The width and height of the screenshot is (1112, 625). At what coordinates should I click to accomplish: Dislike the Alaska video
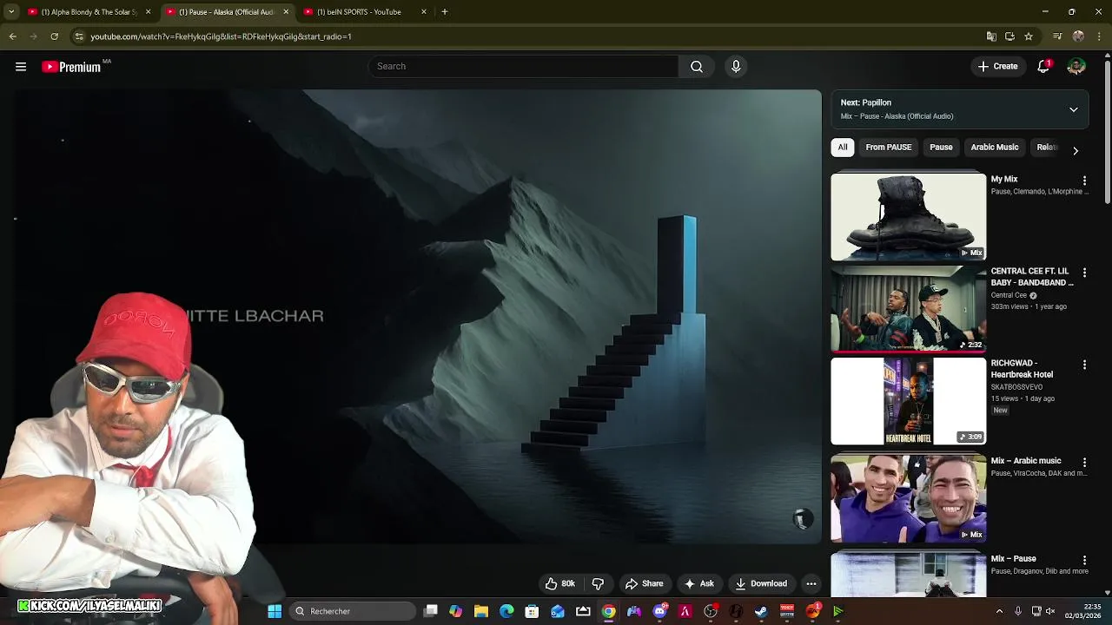(x=598, y=584)
